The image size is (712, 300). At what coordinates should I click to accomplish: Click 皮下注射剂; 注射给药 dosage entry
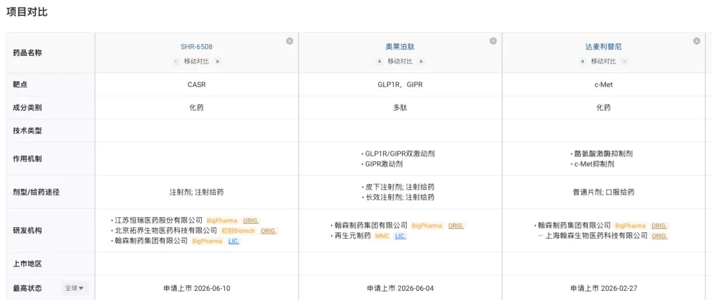coord(400,187)
